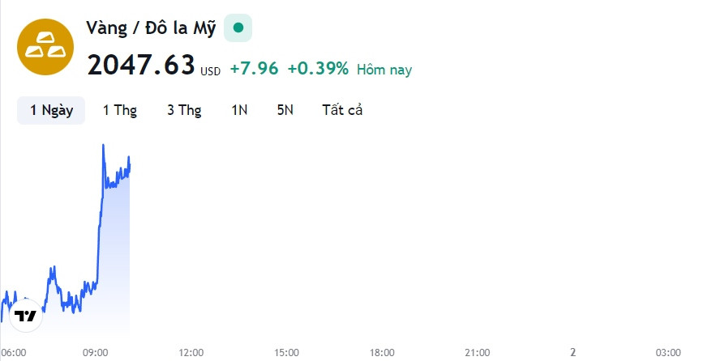
Task: Choose the 1N time range
Action: [239, 110]
